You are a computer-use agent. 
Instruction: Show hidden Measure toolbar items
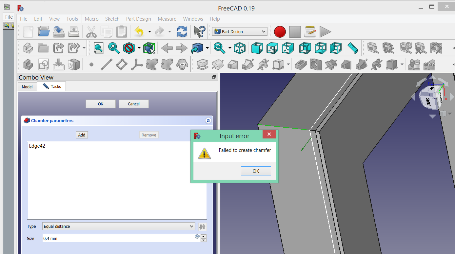click(x=453, y=48)
